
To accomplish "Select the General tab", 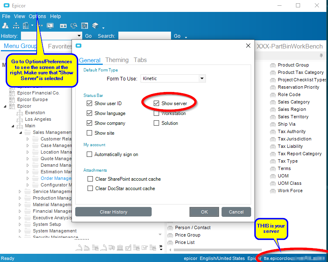I will (x=90, y=60).
